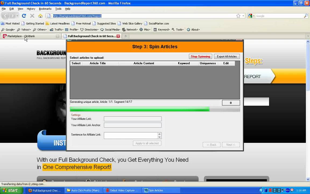Open the Others toolbar dropdown
Screen dimensions: 310x194
(x=40, y=29)
